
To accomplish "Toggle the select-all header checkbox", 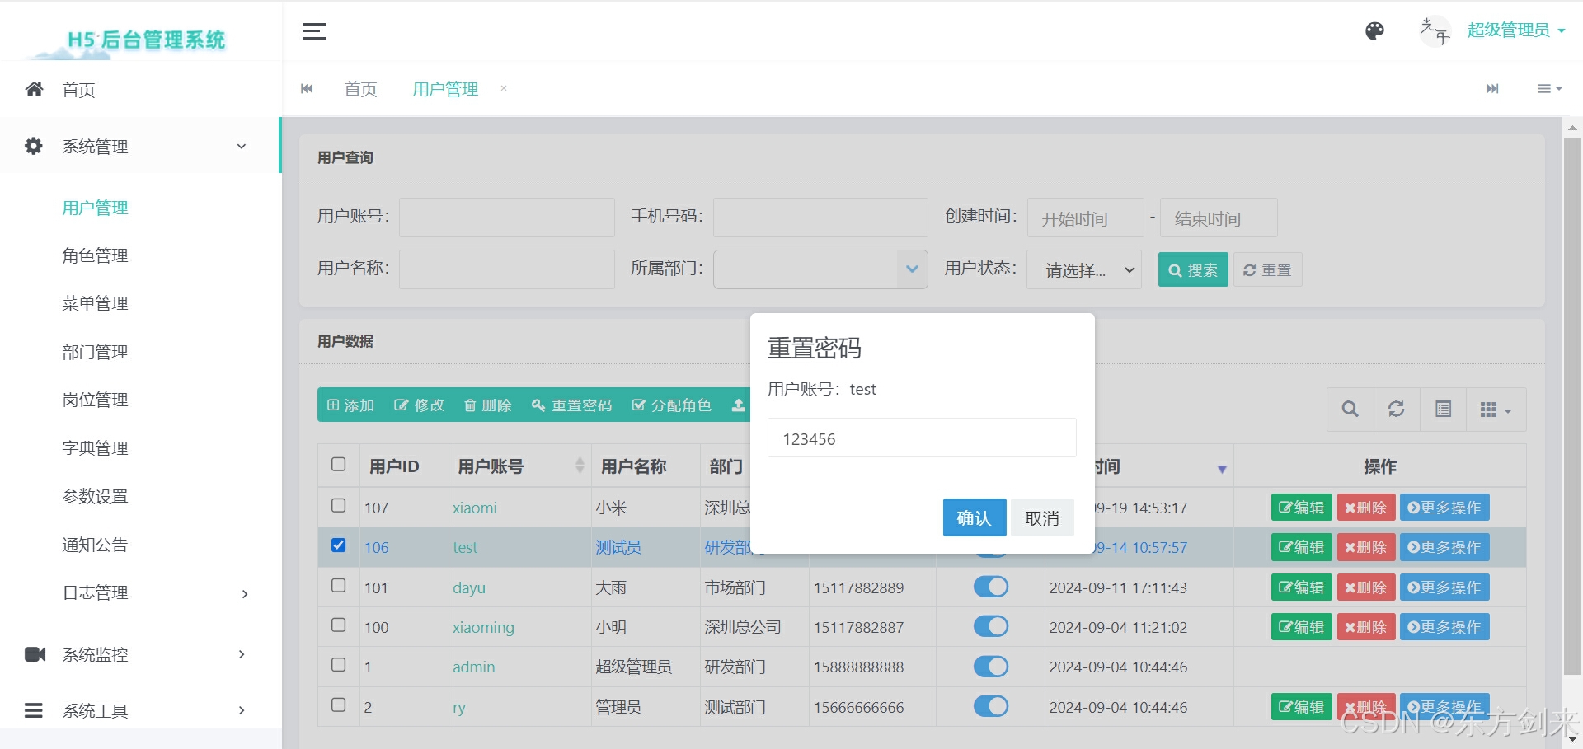I will pos(338,464).
